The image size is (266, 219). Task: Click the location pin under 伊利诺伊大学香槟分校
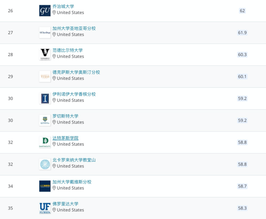tap(54, 100)
